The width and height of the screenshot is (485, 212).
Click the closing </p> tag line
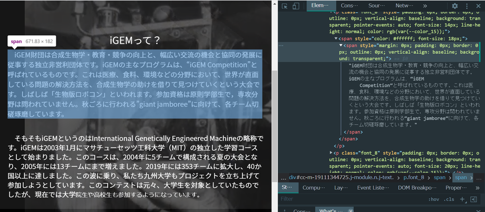(x=339, y=146)
